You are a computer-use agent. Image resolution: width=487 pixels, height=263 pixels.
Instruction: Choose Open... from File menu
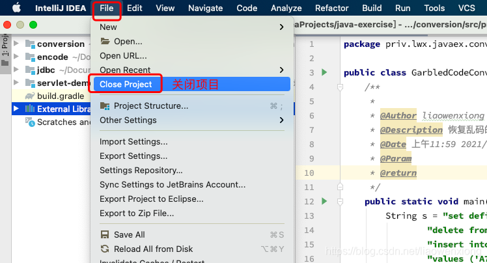[192, 41]
